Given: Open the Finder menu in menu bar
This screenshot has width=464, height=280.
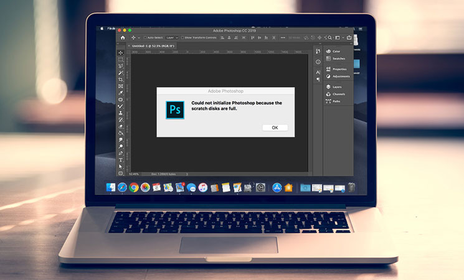Looking at the screenshot, I should (111, 29).
